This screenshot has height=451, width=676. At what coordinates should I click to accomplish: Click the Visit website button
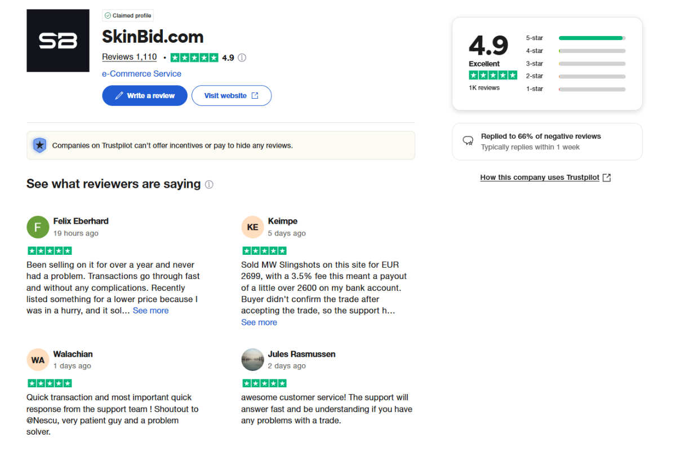(x=232, y=95)
